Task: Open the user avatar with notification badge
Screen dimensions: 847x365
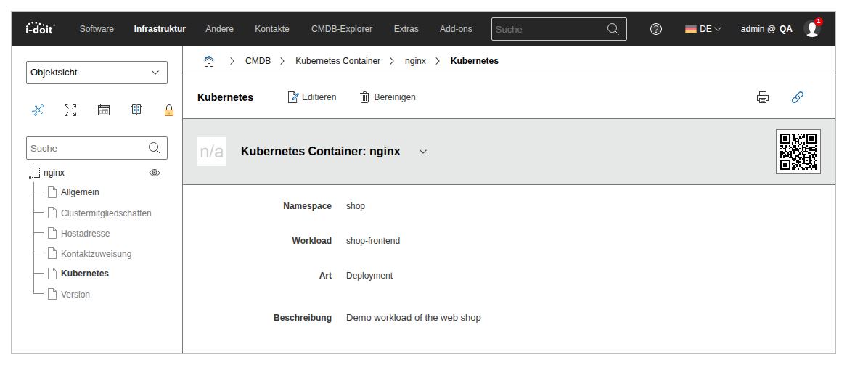Action: pyautogui.click(x=812, y=28)
